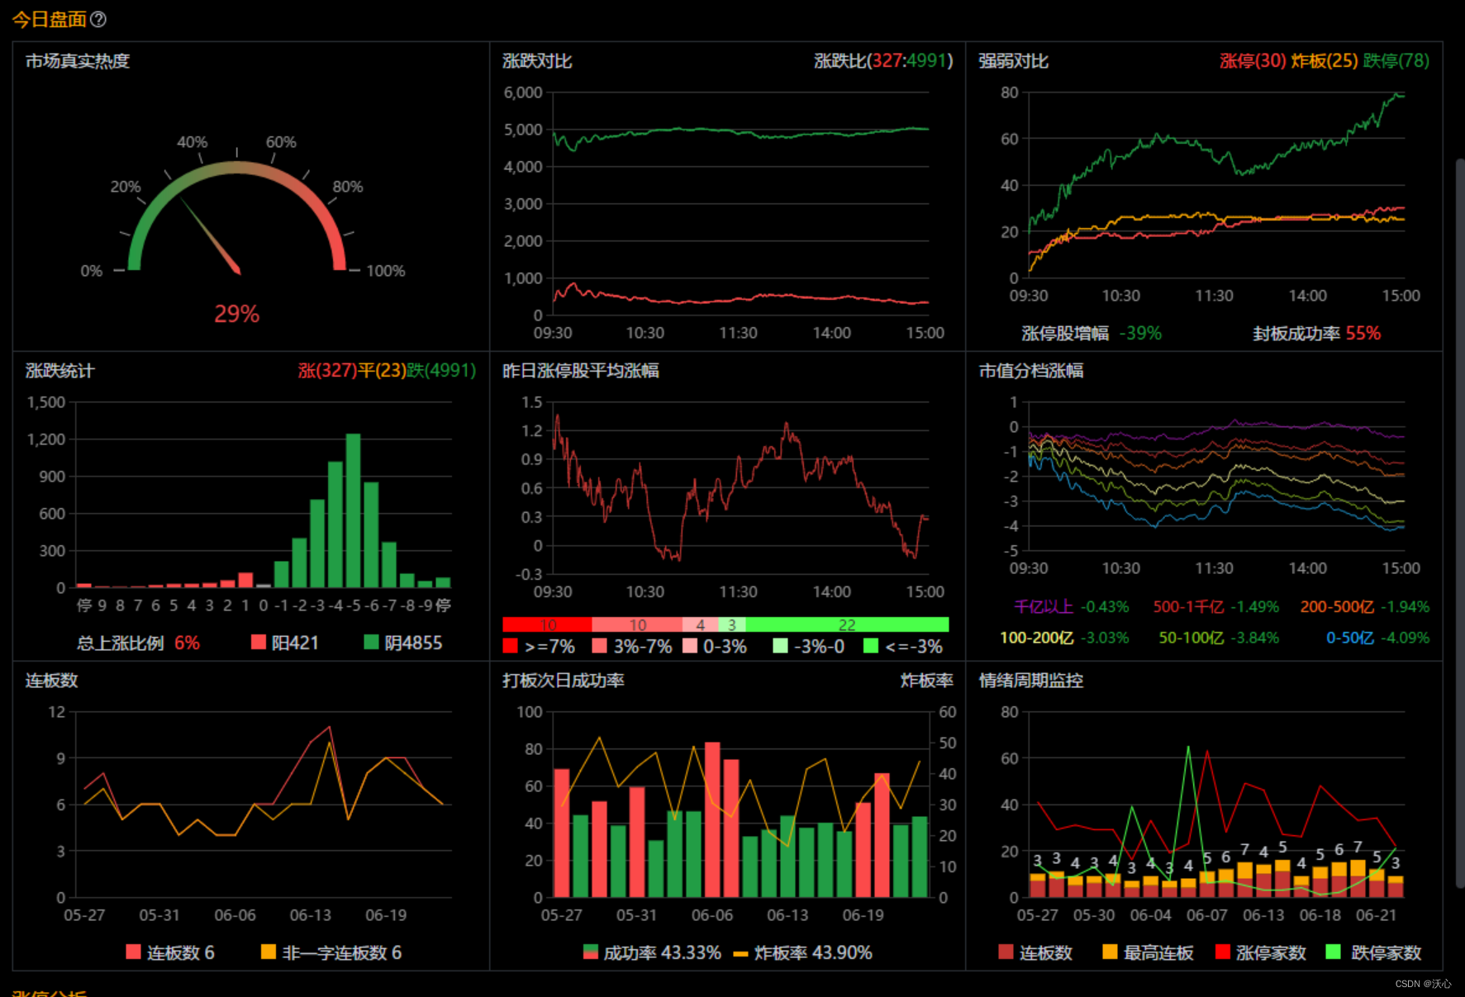Click the 涨(327) count label
The width and height of the screenshot is (1465, 997).
pyautogui.click(x=327, y=371)
